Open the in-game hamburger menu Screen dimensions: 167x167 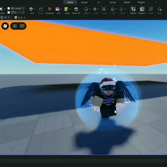(15, 26)
